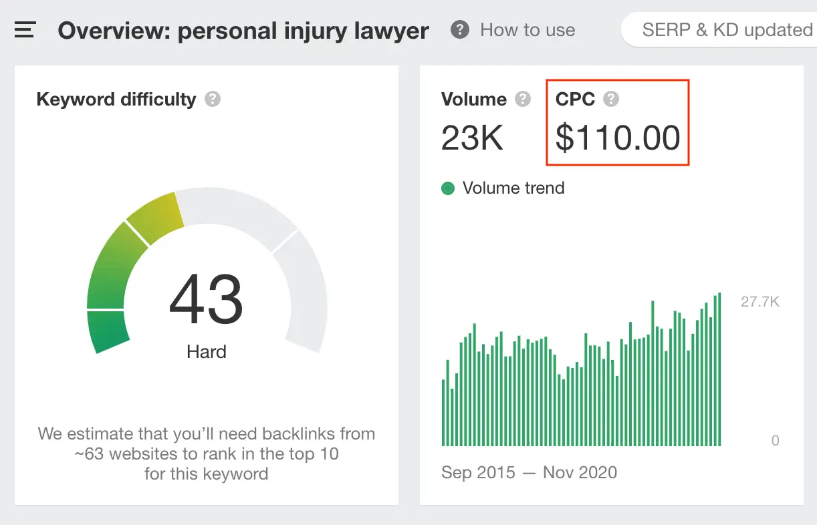Screen dimensions: 817x525
Task: Click the "Overview: personal injury lawyer" title
Action: click(x=243, y=31)
